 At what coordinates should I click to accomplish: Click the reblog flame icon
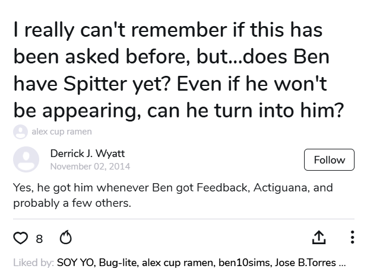point(66,238)
